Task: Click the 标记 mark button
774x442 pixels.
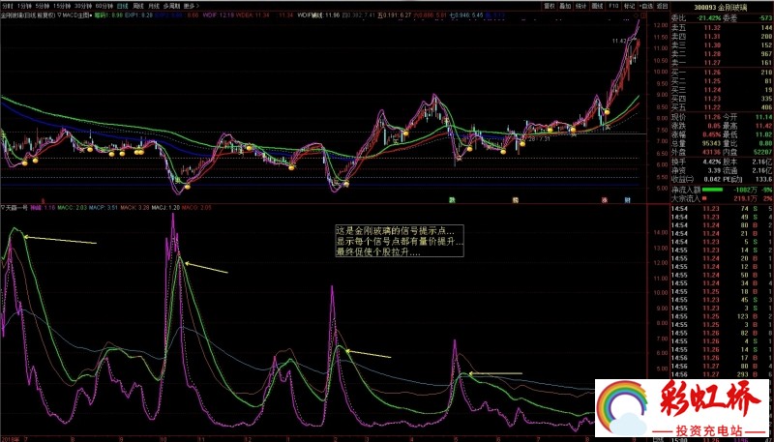Action: tap(629, 7)
